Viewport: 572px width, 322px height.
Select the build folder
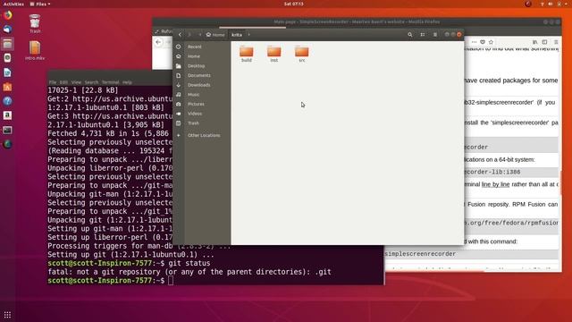point(247,54)
